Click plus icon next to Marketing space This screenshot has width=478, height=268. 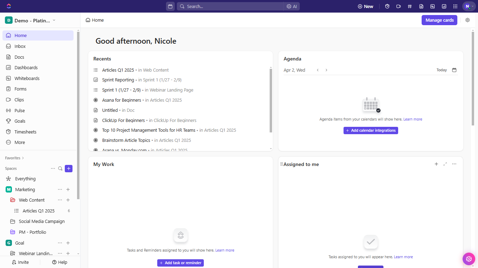(x=68, y=189)
